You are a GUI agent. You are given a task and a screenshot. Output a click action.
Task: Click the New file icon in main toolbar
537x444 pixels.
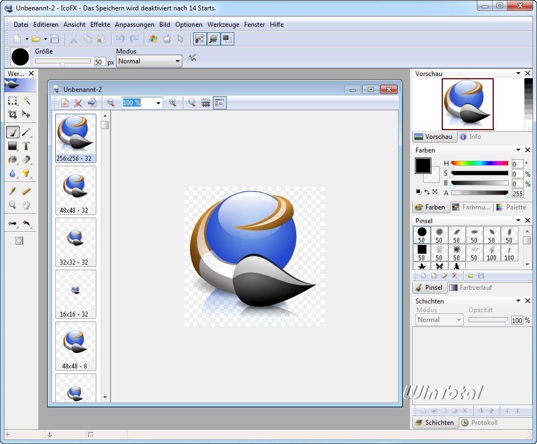pos(17,39)
